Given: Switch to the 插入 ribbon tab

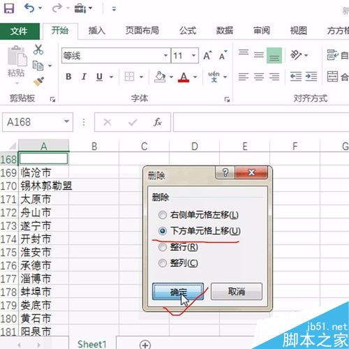Looking at the screenshot, I should (x=96, y=31).
